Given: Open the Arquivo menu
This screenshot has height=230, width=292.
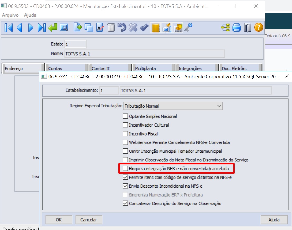Looking at the screenshot, I should (x=10, y=15).
